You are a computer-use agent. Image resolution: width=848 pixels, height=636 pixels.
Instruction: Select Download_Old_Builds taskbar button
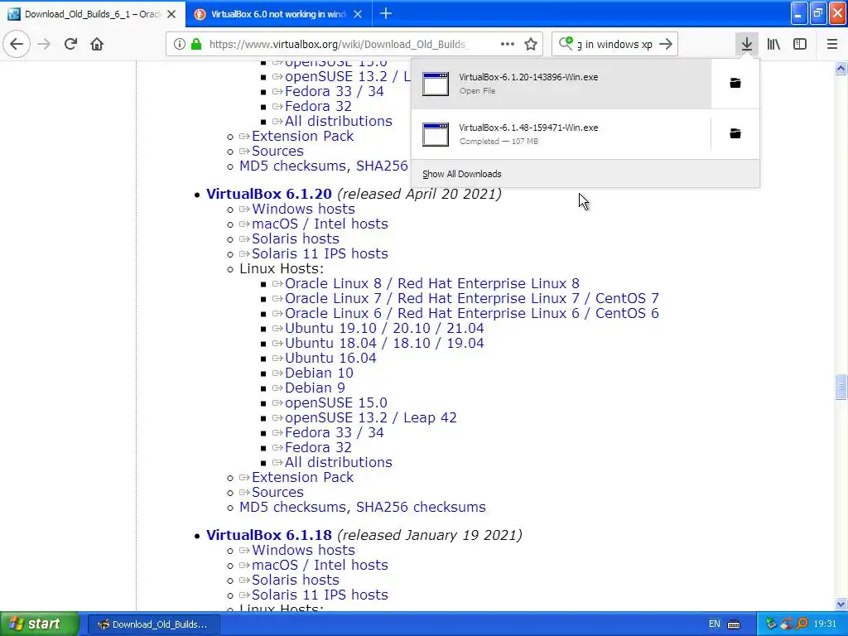click(153, 624)
